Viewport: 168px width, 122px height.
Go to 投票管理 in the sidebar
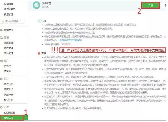9,15
